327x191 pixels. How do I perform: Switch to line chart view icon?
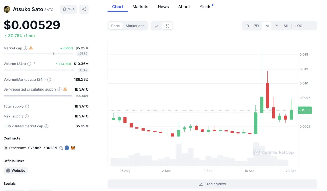(157, 26)
